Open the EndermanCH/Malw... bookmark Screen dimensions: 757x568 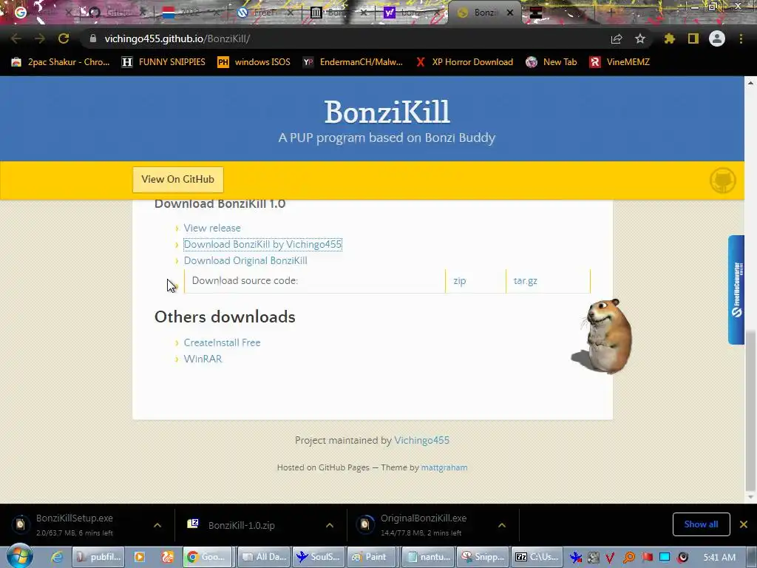point(353,62)
